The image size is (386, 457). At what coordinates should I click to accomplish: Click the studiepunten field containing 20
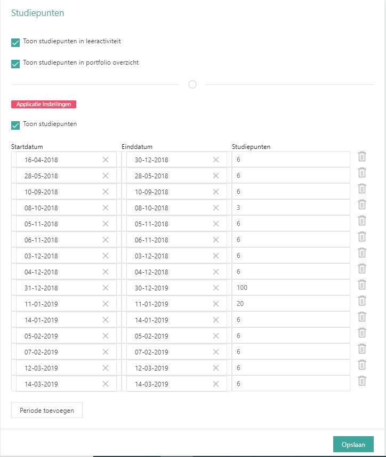[291, 304]
